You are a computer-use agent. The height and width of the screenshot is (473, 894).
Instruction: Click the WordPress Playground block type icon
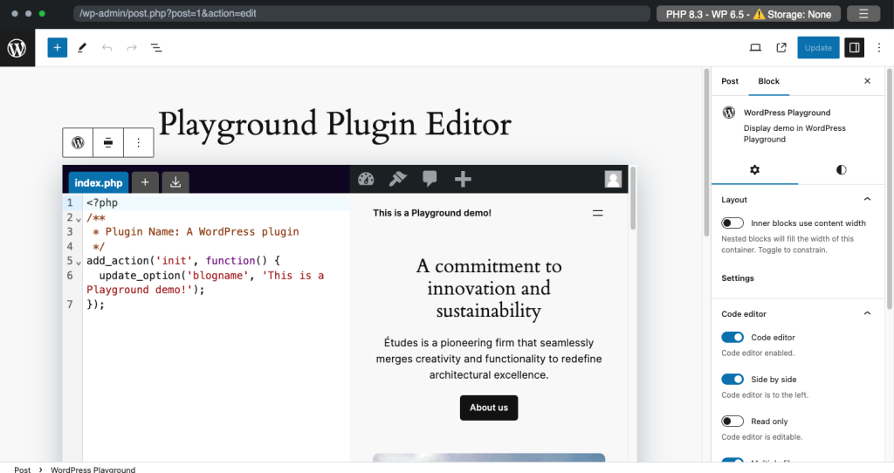click(78, 142)
